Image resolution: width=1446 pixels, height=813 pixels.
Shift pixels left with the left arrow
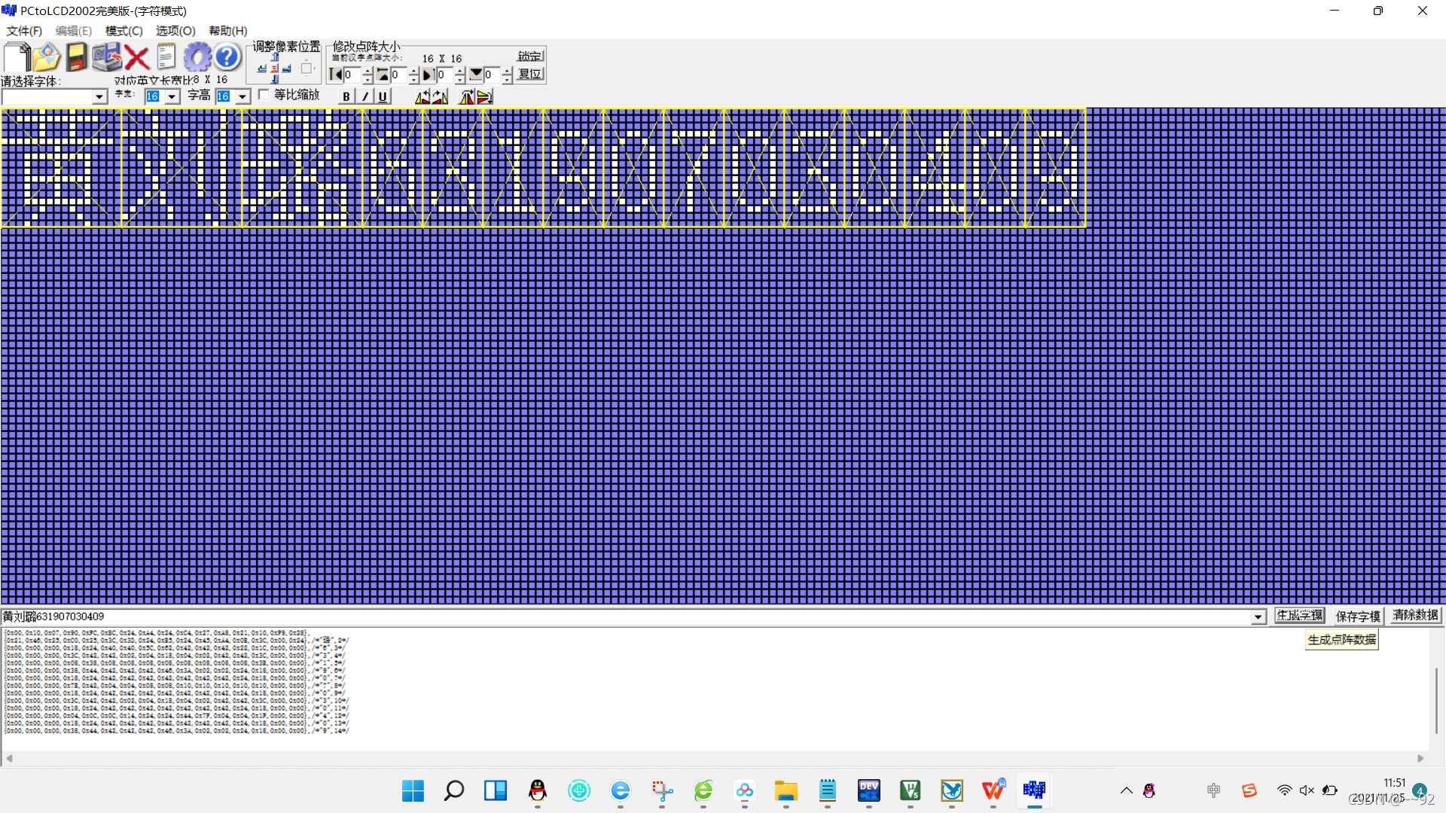tap(262, 69)
